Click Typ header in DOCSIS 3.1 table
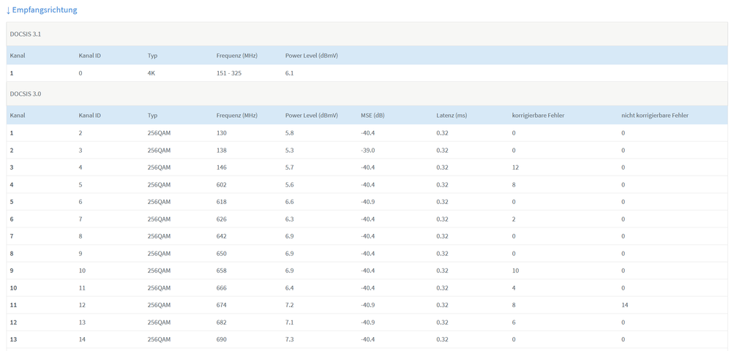The width and height of the screenshot is (731, 351). 152,56
